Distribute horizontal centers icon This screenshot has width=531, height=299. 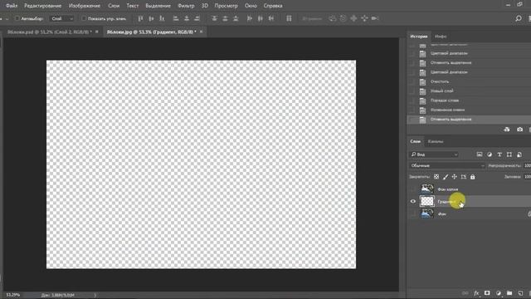pyautogui.click(x=261, y=18)
